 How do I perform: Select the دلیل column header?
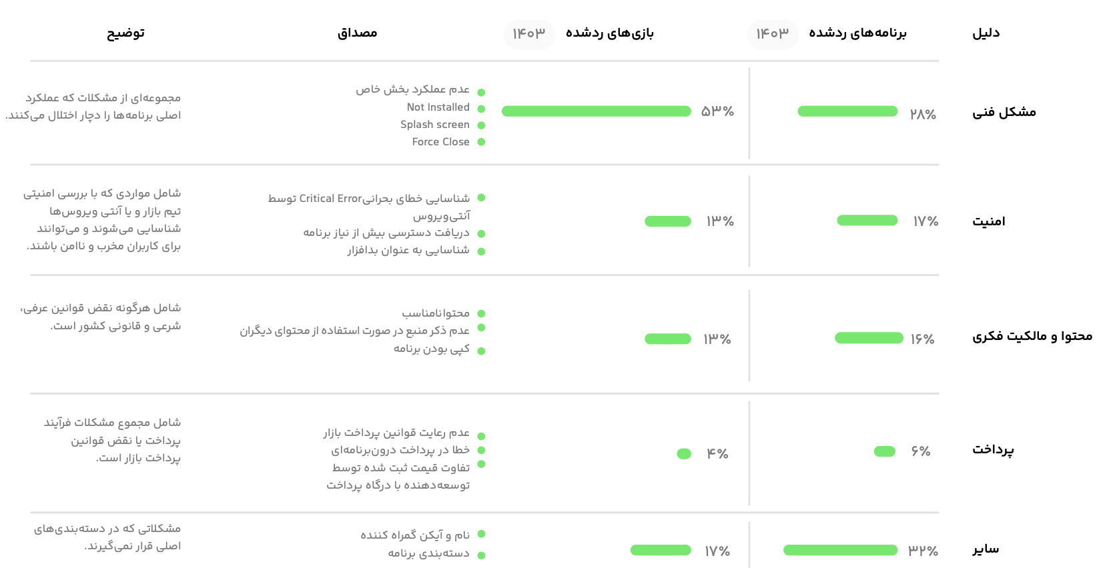coord(986,33)
